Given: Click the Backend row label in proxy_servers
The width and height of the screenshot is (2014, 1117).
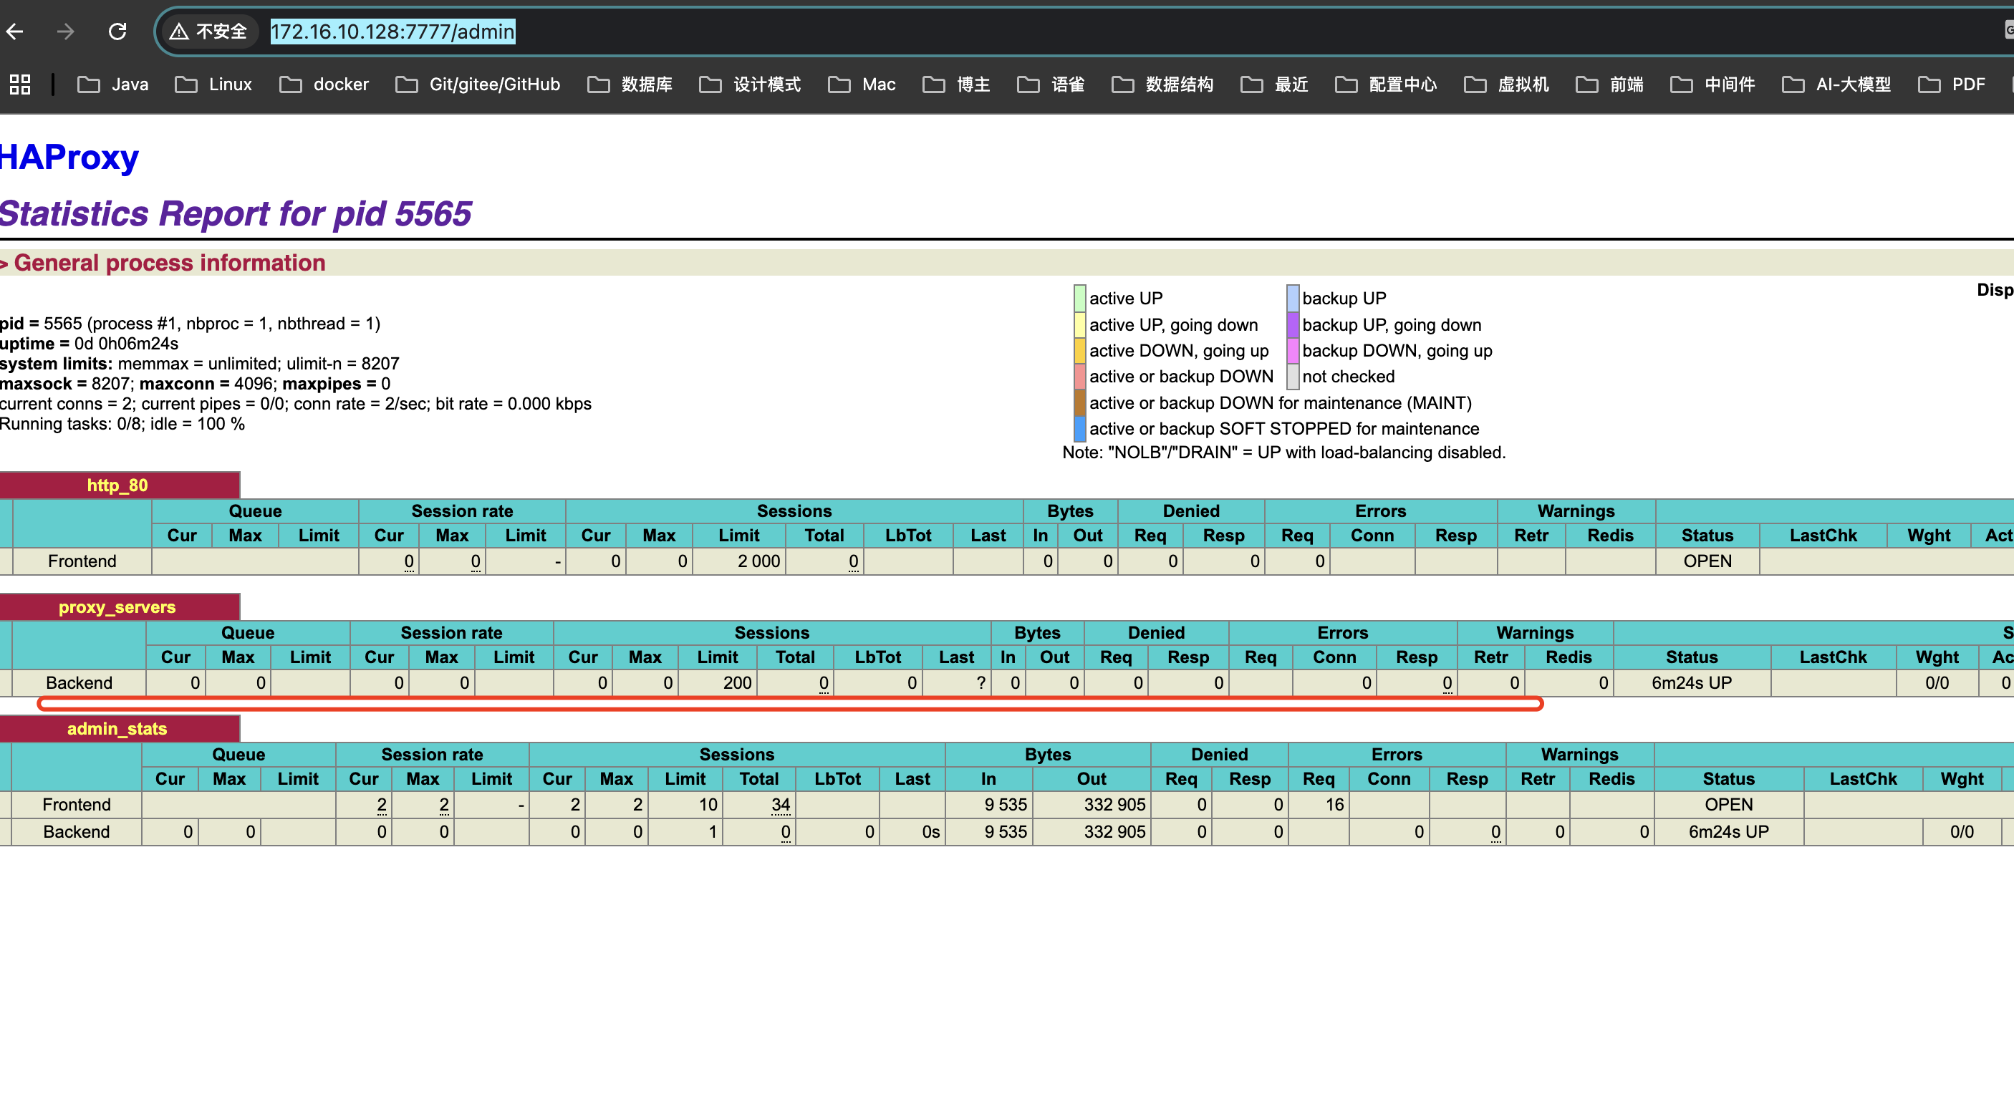Looking at the screenshot, I should pyautogui.click(x=79, y=683).
